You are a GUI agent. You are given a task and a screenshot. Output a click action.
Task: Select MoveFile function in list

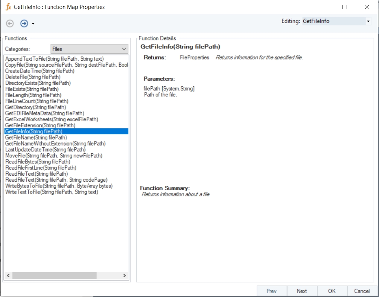pos(54,156)
